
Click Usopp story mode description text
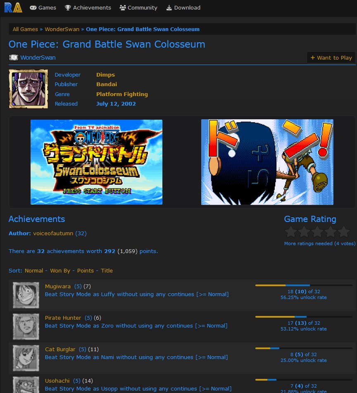[x=138, y=389]
